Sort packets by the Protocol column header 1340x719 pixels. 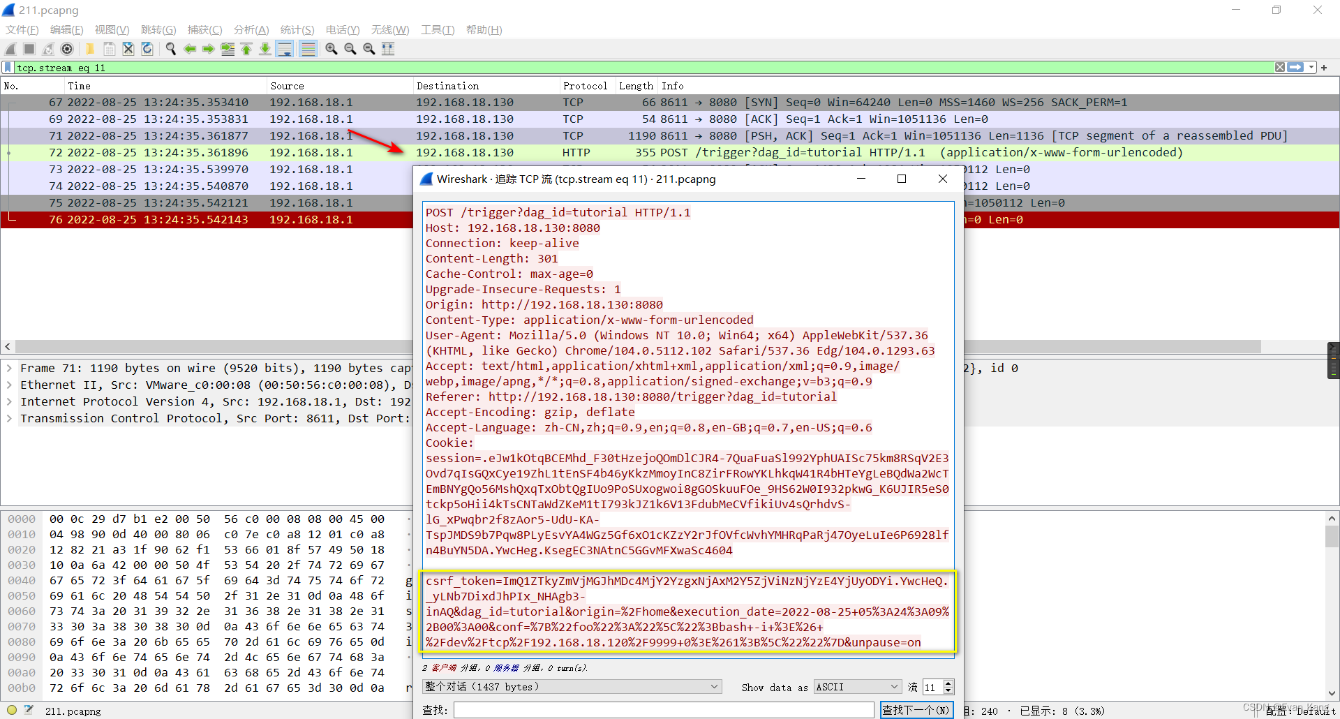588,86
